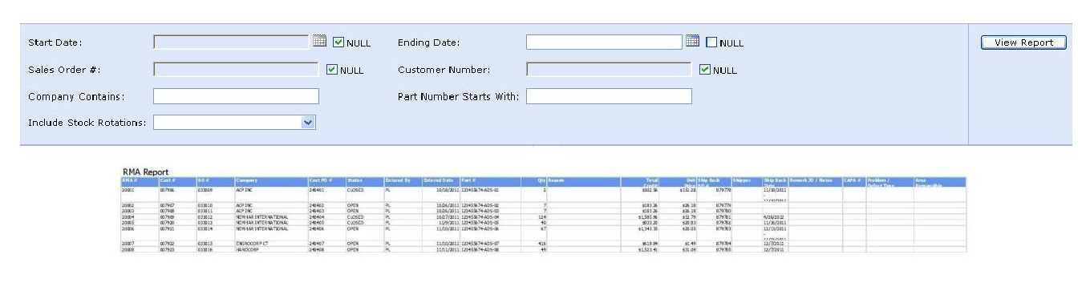
Task: Click the RMA Report title
Action: (145, 172)
